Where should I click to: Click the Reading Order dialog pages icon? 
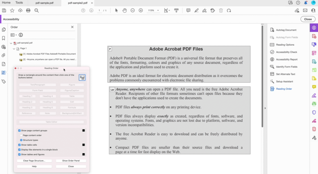tap(82, 78)
